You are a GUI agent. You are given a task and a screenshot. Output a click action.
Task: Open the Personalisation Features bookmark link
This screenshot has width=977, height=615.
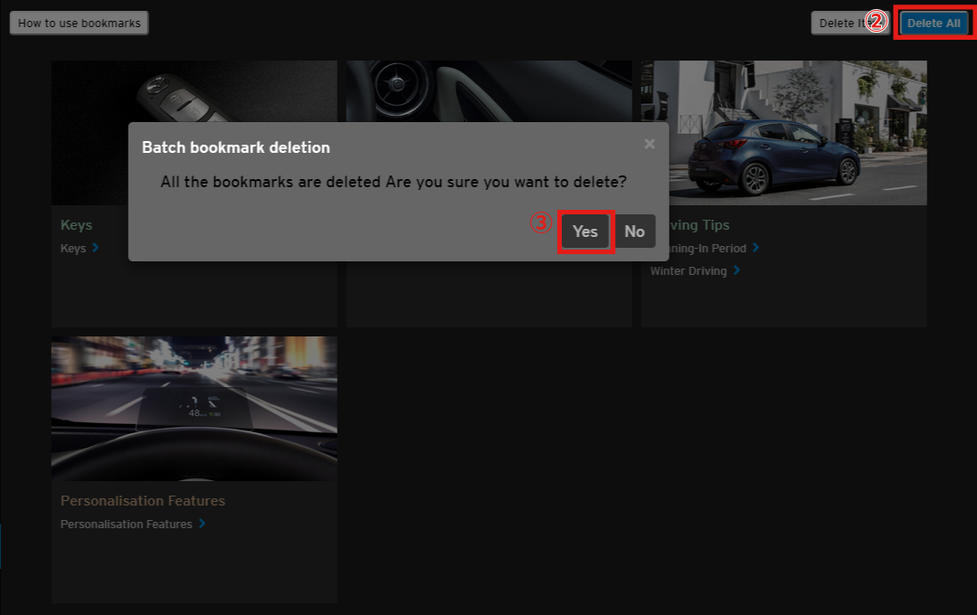click(126, 524)
